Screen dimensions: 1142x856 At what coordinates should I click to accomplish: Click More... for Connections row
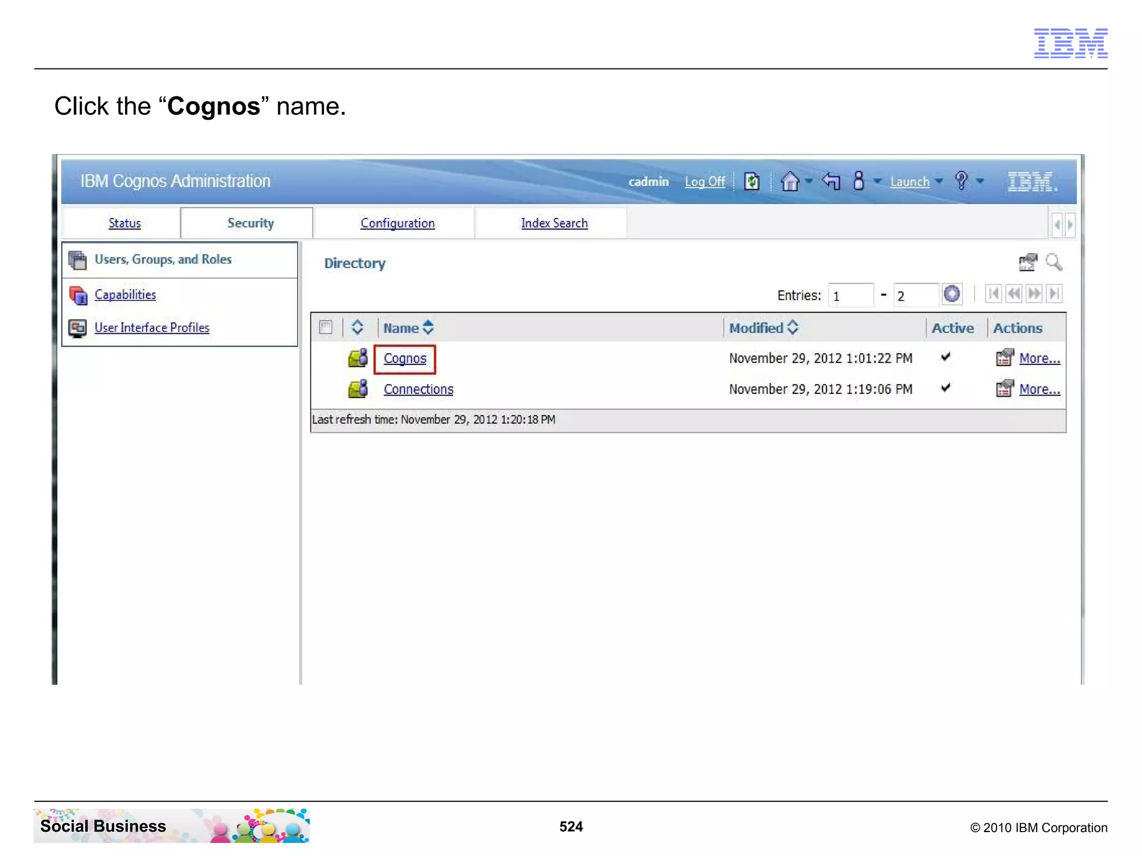pyautogui.click(x=1039, y=389)
